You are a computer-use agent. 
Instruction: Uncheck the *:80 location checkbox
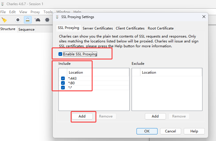(63, 83)
